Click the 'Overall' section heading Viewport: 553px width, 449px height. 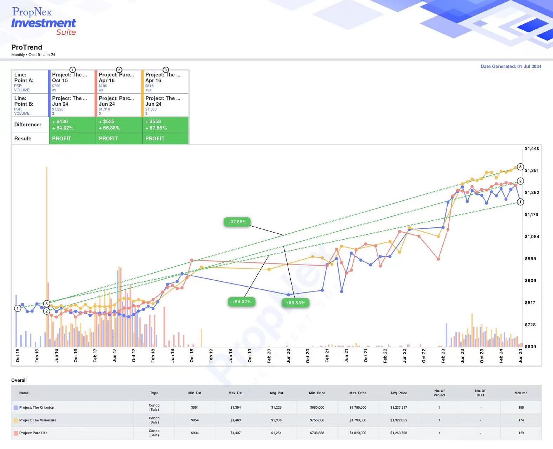(x=19, y=380)
